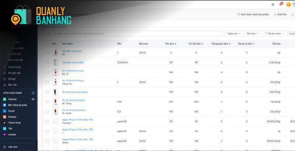This screenshot has width=295, height=151.
Task: Open the Apple iPhone 15 Pro Max Titanium link
Action: coord(77,120)
